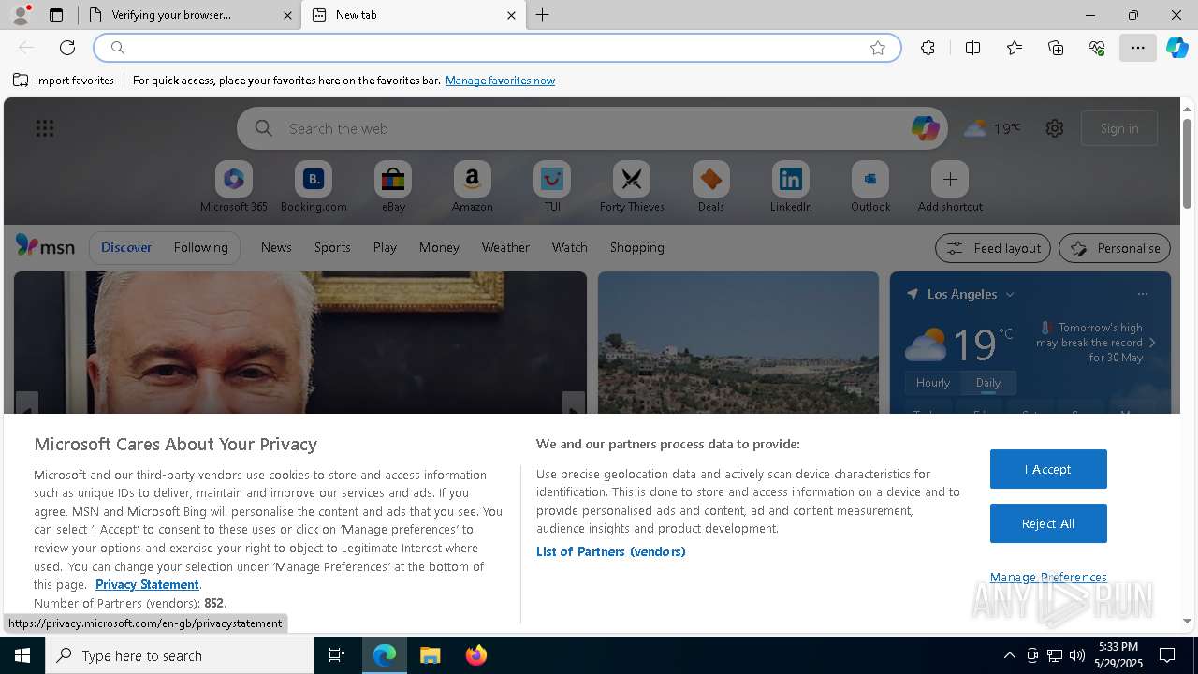The image size is (1198, 674).
Task: Open the tab actions menu icon
Action: [x=56, y=15]
